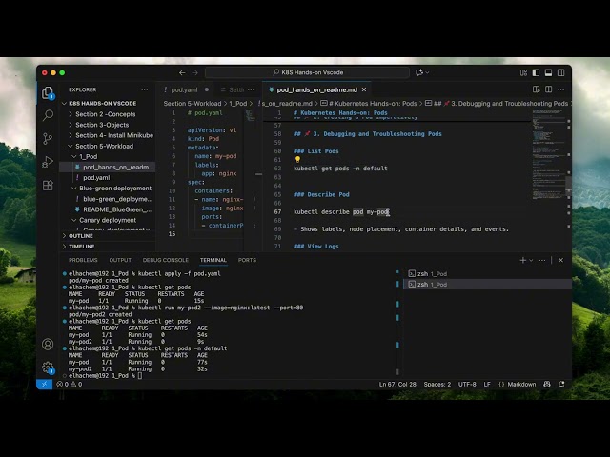This screenshot has height=457, width=610.
Task: Open the OUTPUT panel tab
Action: (x=120, y=260)
